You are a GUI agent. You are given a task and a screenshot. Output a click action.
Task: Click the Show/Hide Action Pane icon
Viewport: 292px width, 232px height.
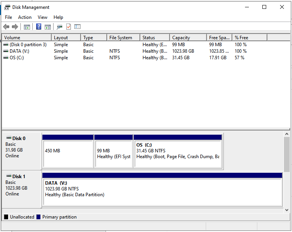[x=48, y=27]
